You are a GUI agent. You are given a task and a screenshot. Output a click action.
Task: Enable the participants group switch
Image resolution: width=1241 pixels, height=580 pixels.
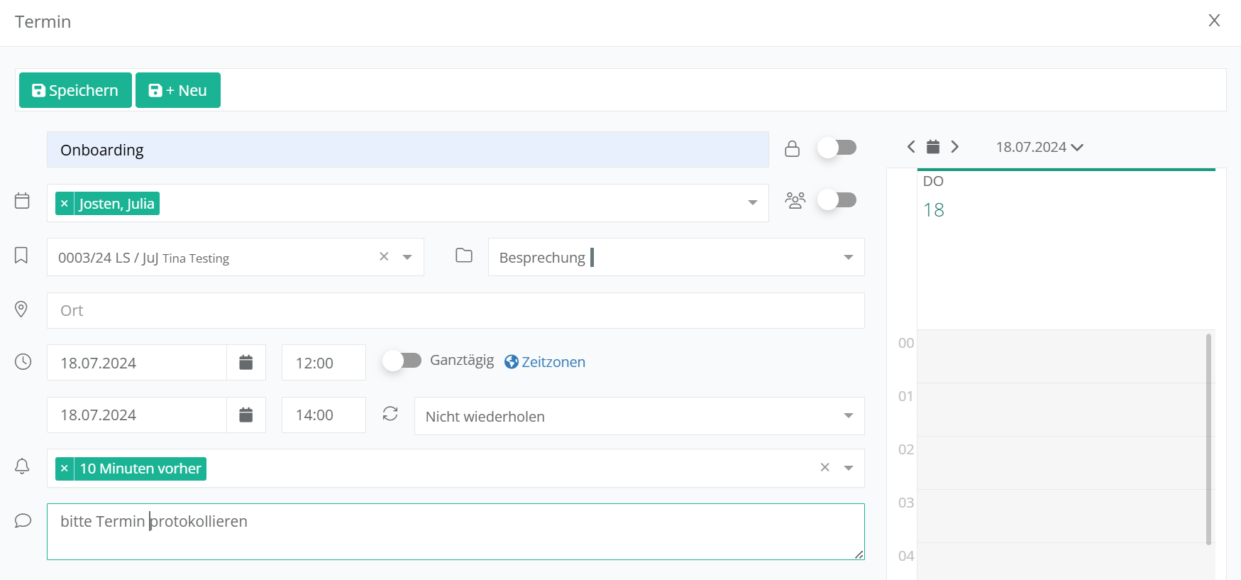click(837, 200)
